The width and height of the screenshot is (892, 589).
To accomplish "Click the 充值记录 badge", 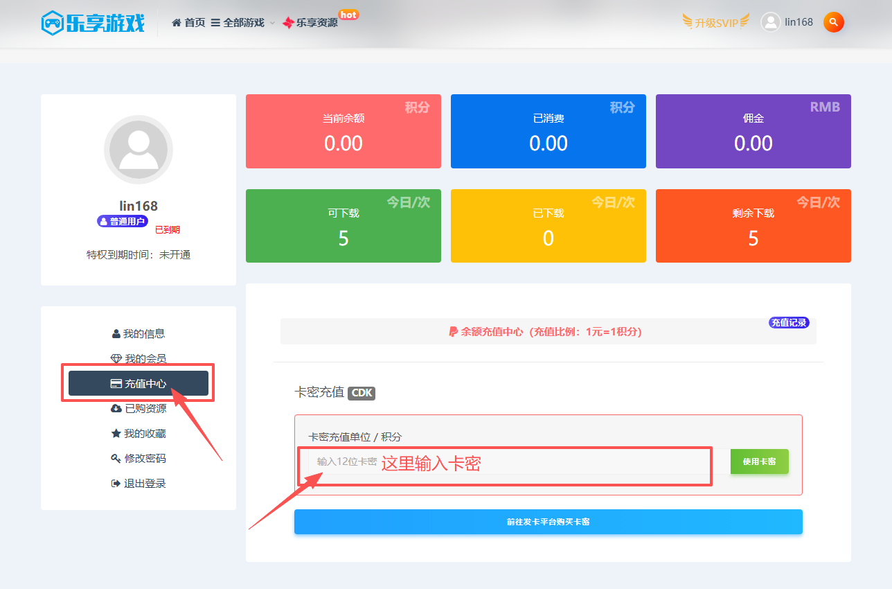I will point(789,323).
